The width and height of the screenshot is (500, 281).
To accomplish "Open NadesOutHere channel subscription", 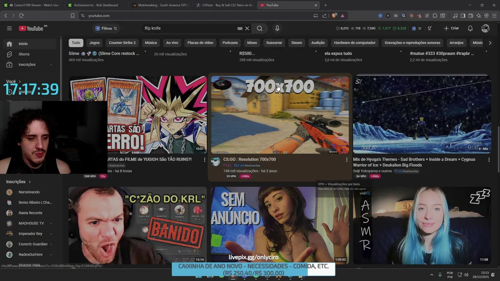I will (x=29, y=254).
